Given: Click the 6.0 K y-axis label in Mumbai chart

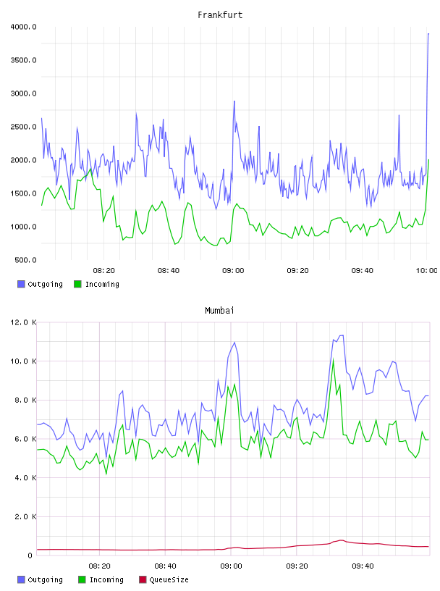Looking at the screenshot, I should click(25, 439).
